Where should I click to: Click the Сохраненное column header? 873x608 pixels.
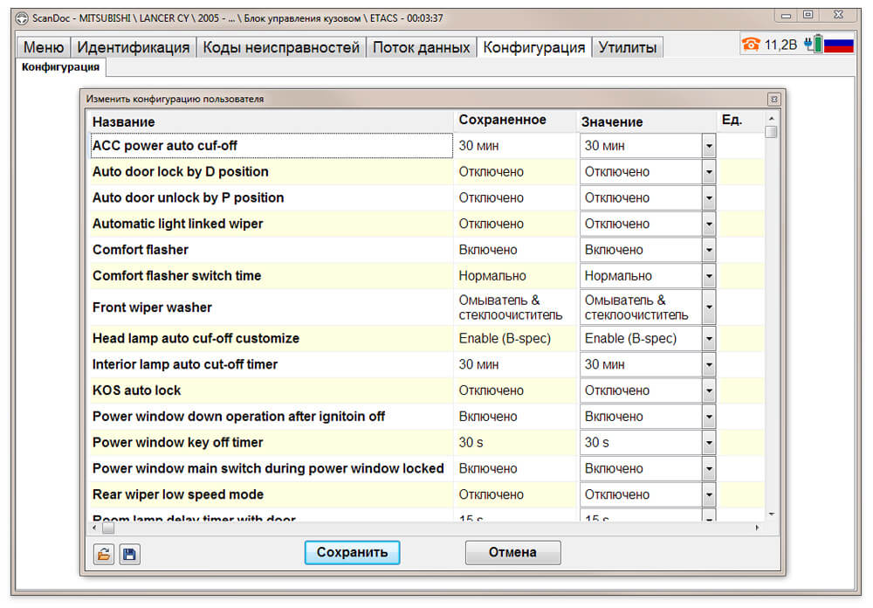point(514,120)
